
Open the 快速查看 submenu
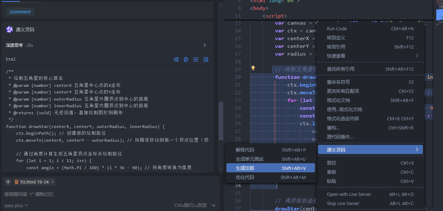click(x=370, y=56)
